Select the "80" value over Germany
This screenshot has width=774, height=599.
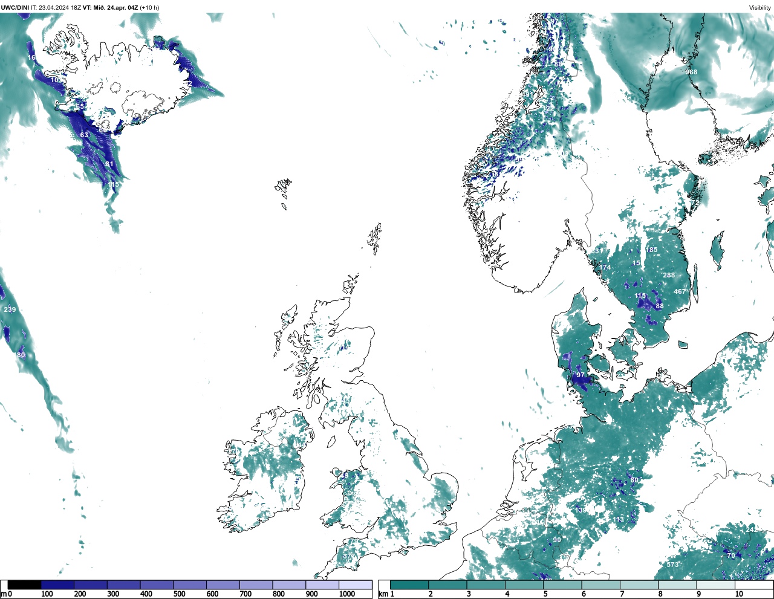pos(634,480)
